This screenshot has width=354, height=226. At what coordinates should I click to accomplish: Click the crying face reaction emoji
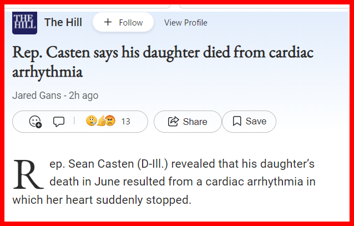point(91,121)
